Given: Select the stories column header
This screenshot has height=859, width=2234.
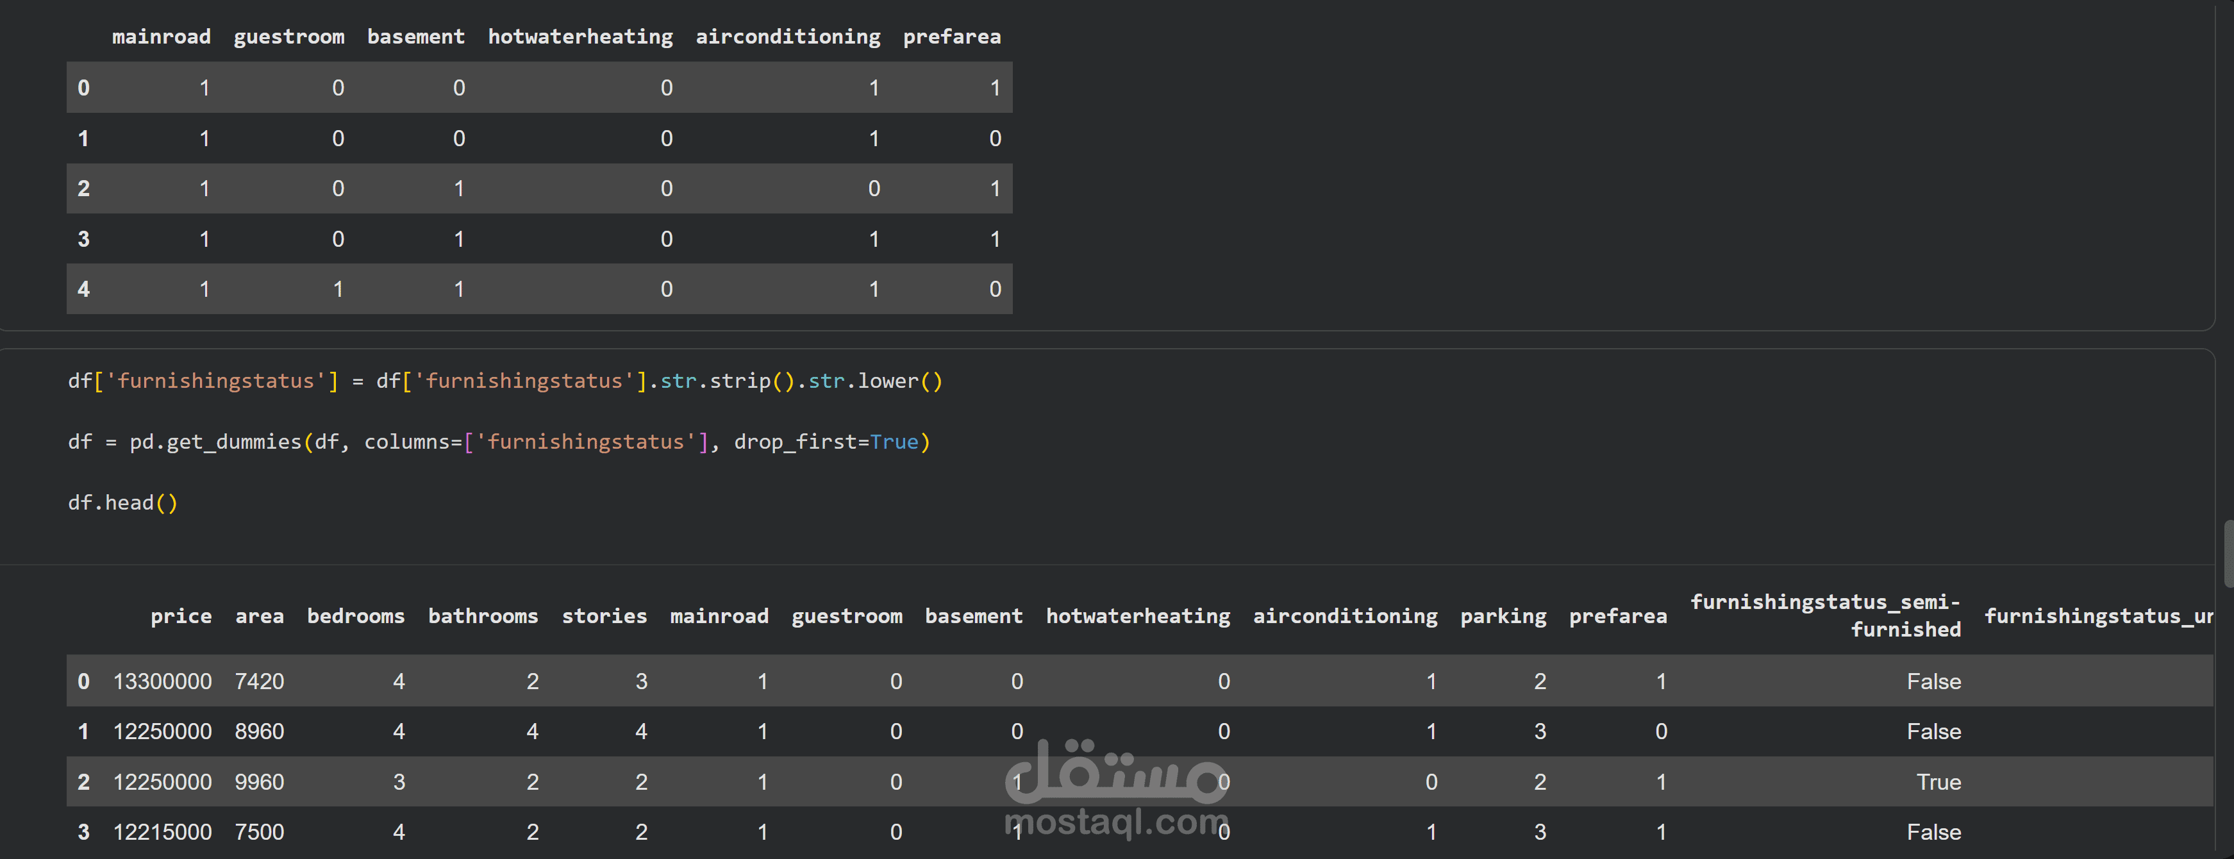Looking at the screenshot, I should 604,616.
